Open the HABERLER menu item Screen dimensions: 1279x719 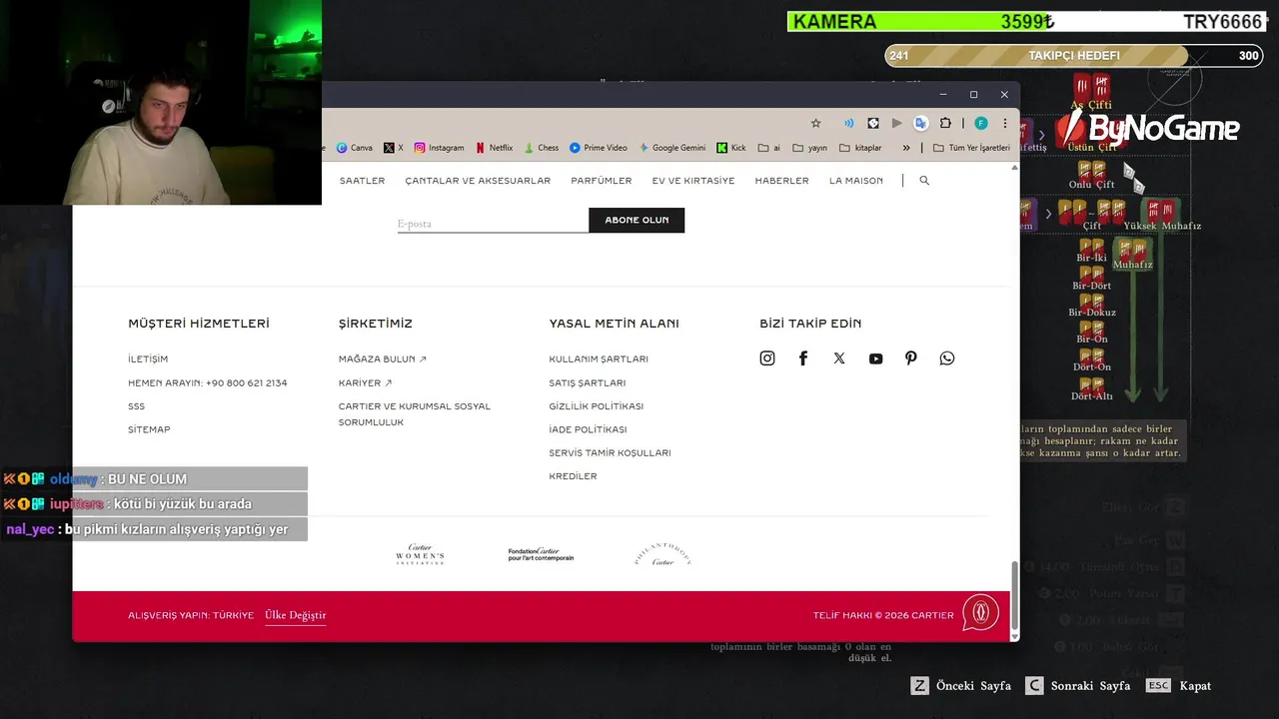(781, 181)
